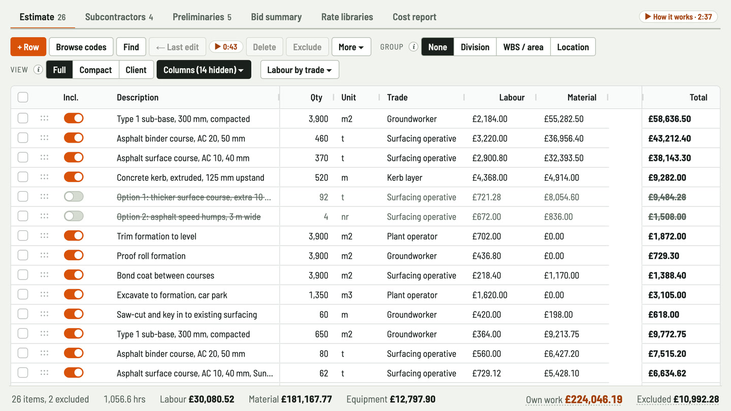Click the Browse codes button
Screen dimensions: 731x411
[x=81, y=47]
